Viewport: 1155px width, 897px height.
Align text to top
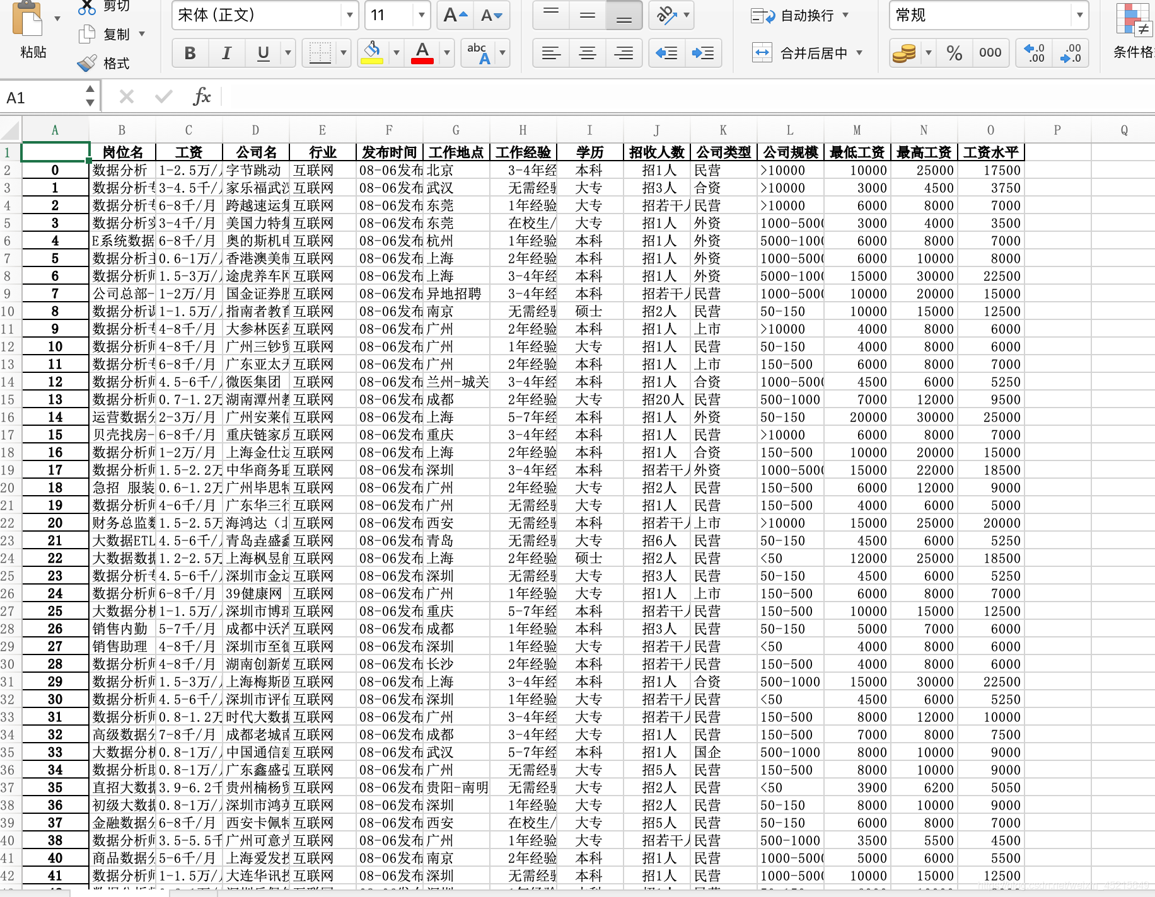[551, 15]
